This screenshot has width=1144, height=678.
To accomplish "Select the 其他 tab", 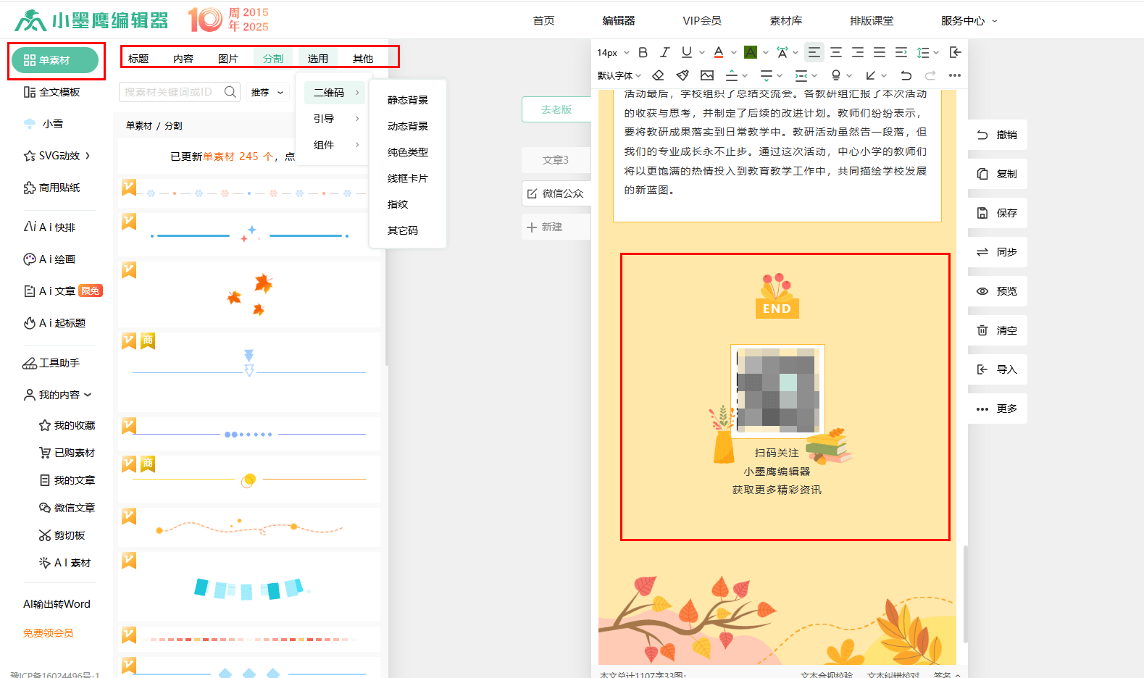I will [363, 59].
